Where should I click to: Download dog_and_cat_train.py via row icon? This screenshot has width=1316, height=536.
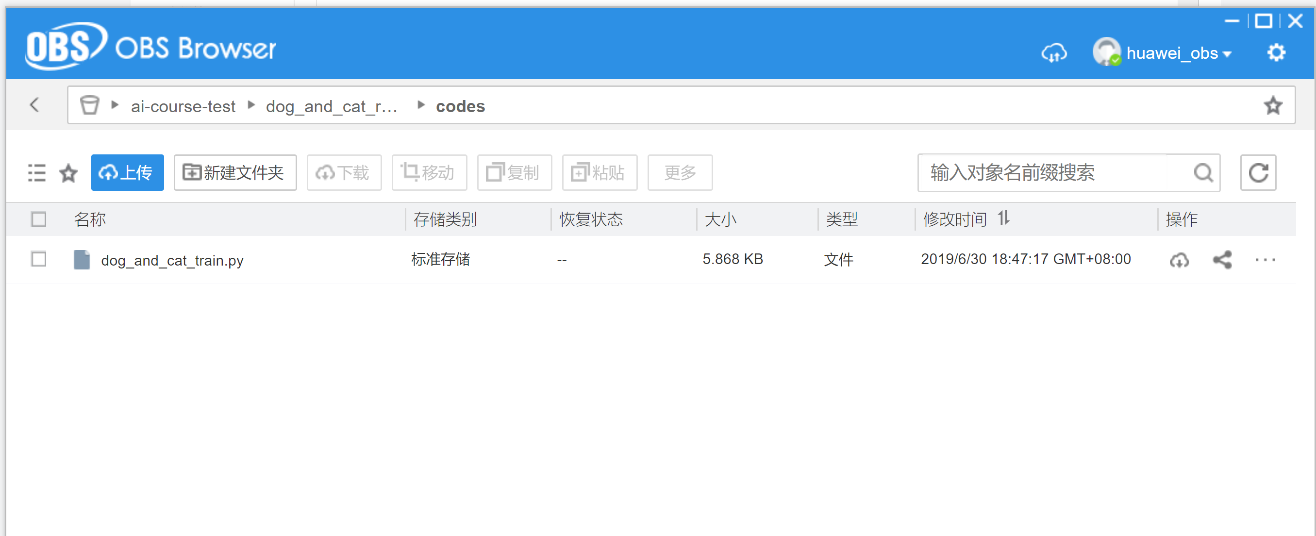tap(1179, 260)
